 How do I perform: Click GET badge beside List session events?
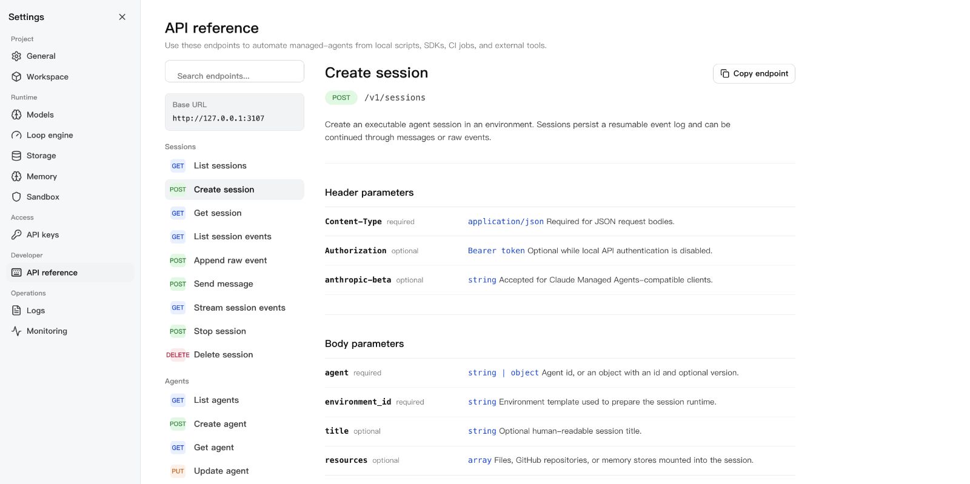pyautogui.click(x=178, y=237)
